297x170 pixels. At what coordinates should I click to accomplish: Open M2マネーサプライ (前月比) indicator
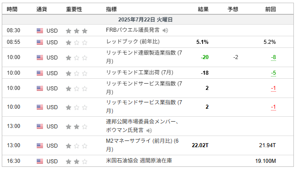tap(142, 145)
